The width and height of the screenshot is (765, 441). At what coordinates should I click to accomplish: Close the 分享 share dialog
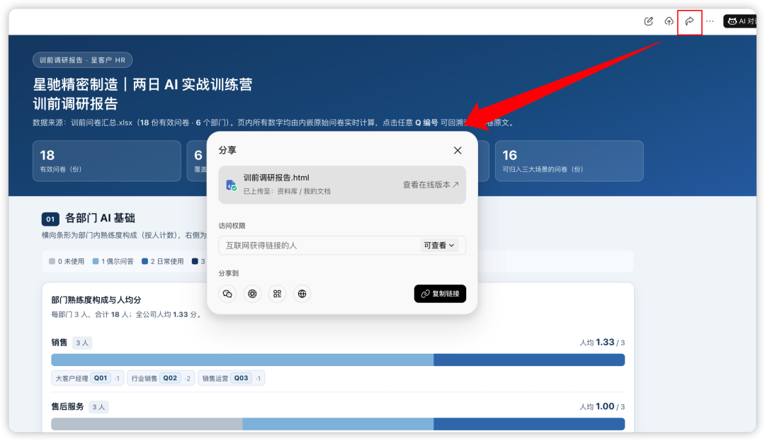pos(458,150)
